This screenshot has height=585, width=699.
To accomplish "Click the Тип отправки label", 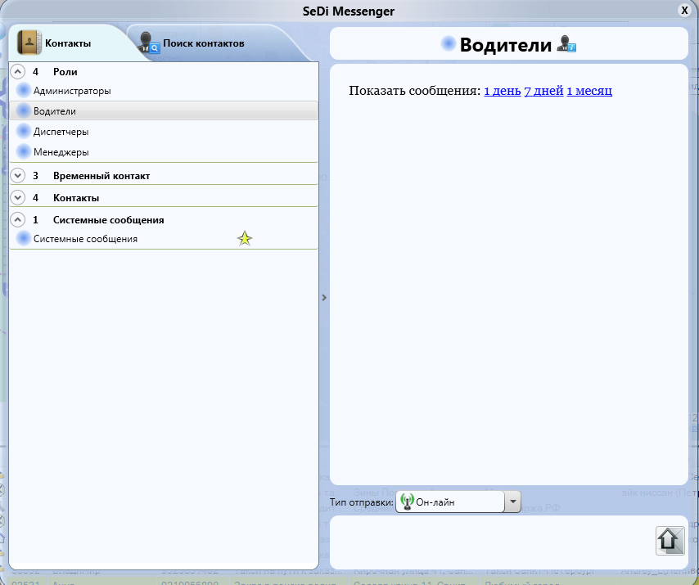I will click(362, 502).
